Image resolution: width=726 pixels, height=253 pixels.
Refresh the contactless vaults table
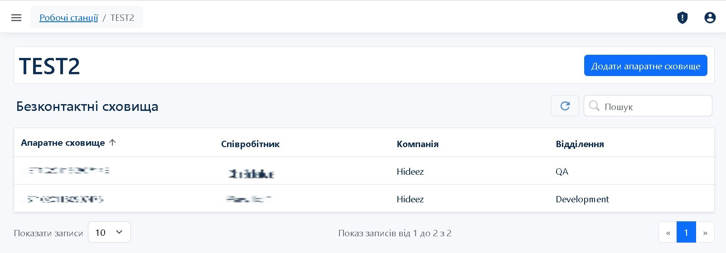[x=565, y=106]
